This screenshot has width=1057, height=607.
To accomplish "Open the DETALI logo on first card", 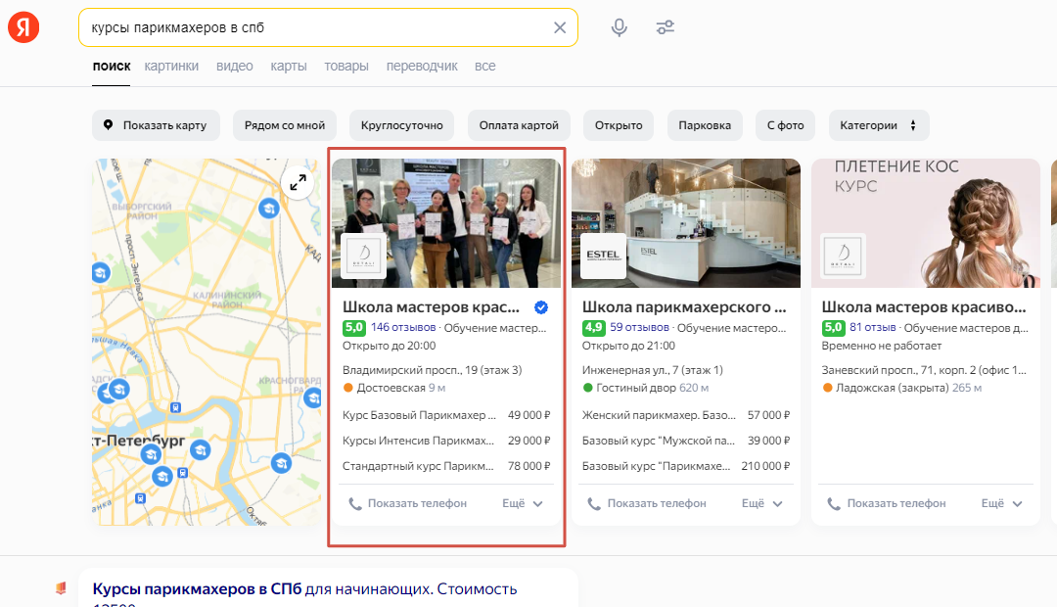I will (x=364, y=257).
